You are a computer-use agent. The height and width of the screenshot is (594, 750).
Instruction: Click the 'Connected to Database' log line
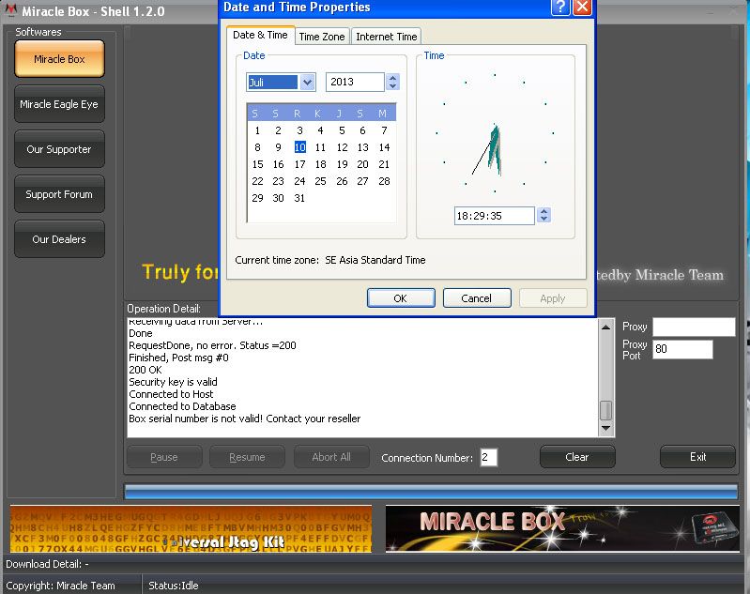click(182, 406)
